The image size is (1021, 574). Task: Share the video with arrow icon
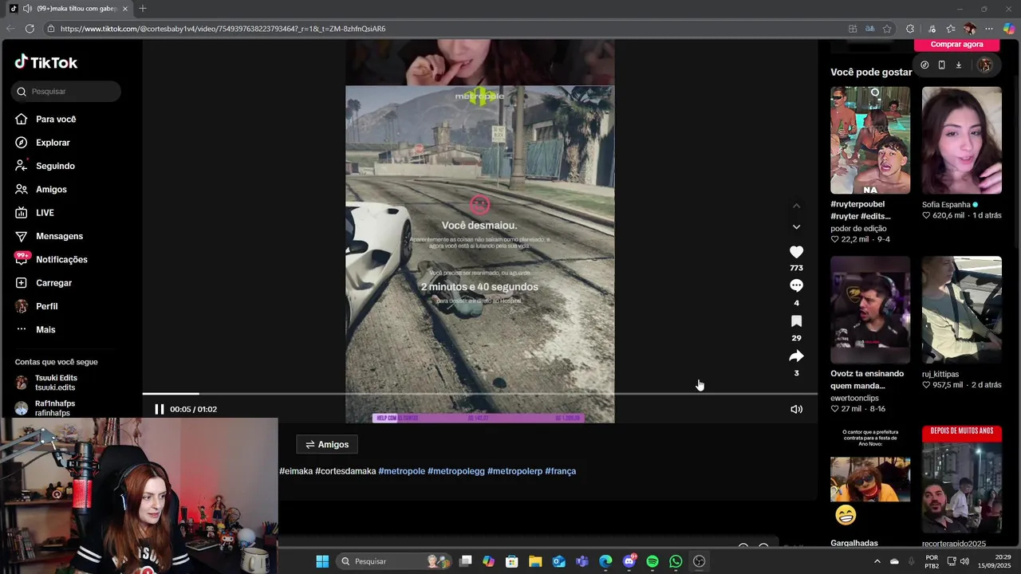(x=796, y=356)
